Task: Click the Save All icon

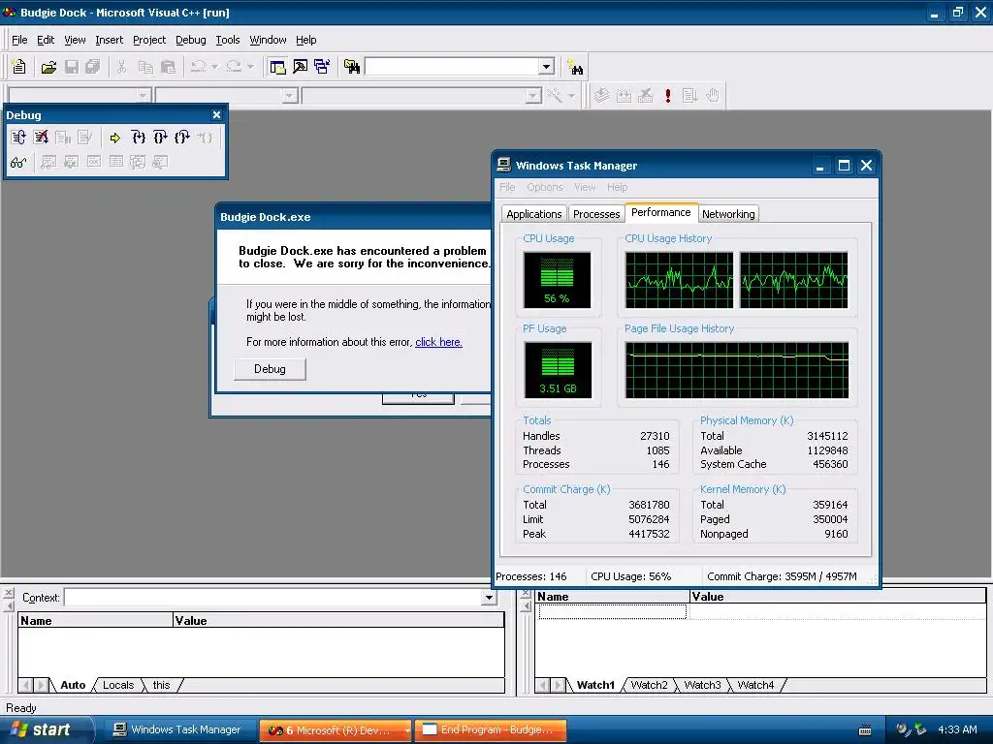Action: pos(93,67)
